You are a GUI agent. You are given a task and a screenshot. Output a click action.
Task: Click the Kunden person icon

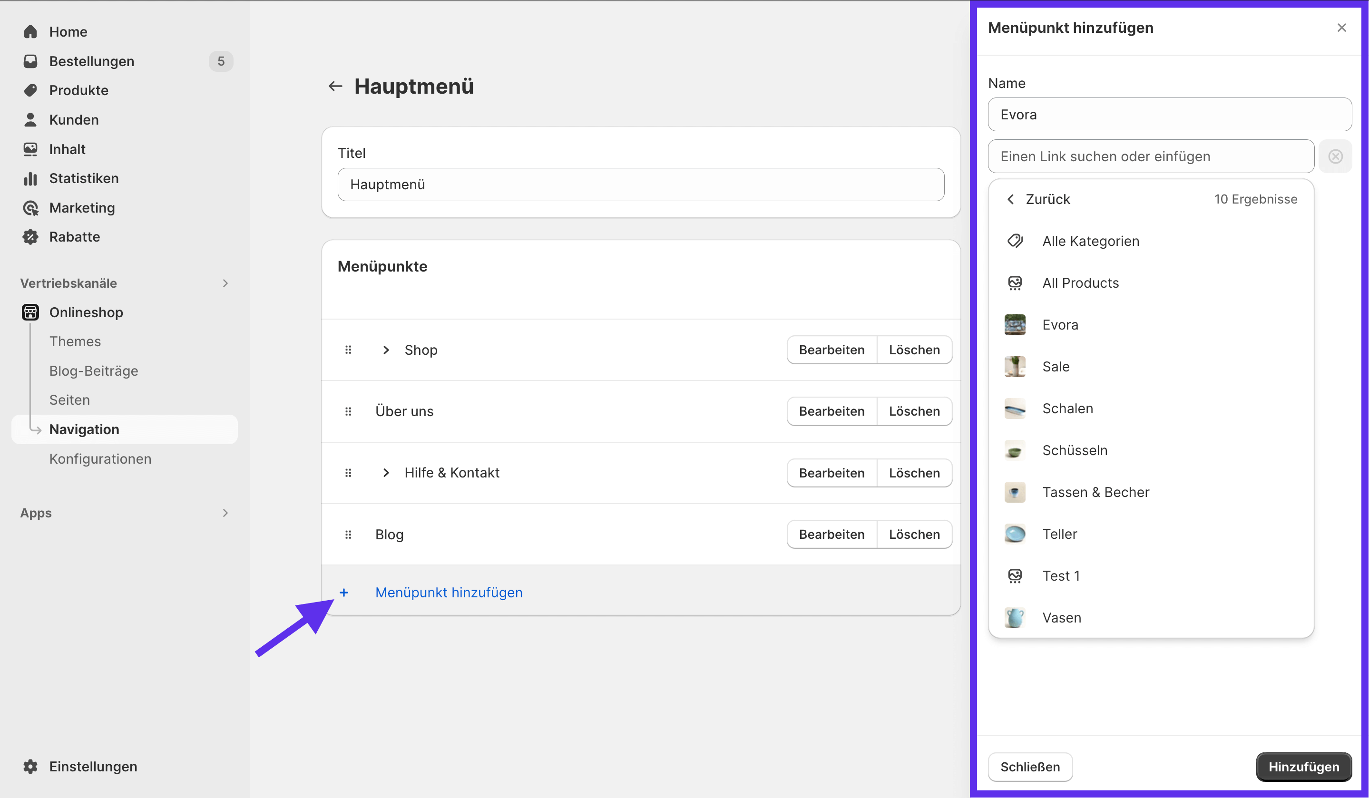[30, 119]
